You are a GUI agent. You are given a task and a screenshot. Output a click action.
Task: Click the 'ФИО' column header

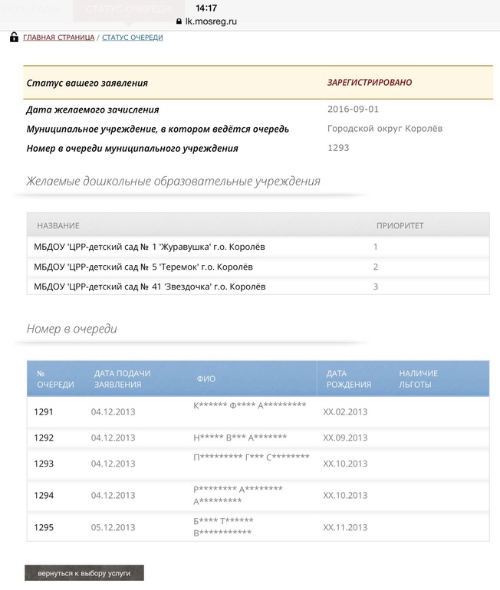[x=206, y=379]
